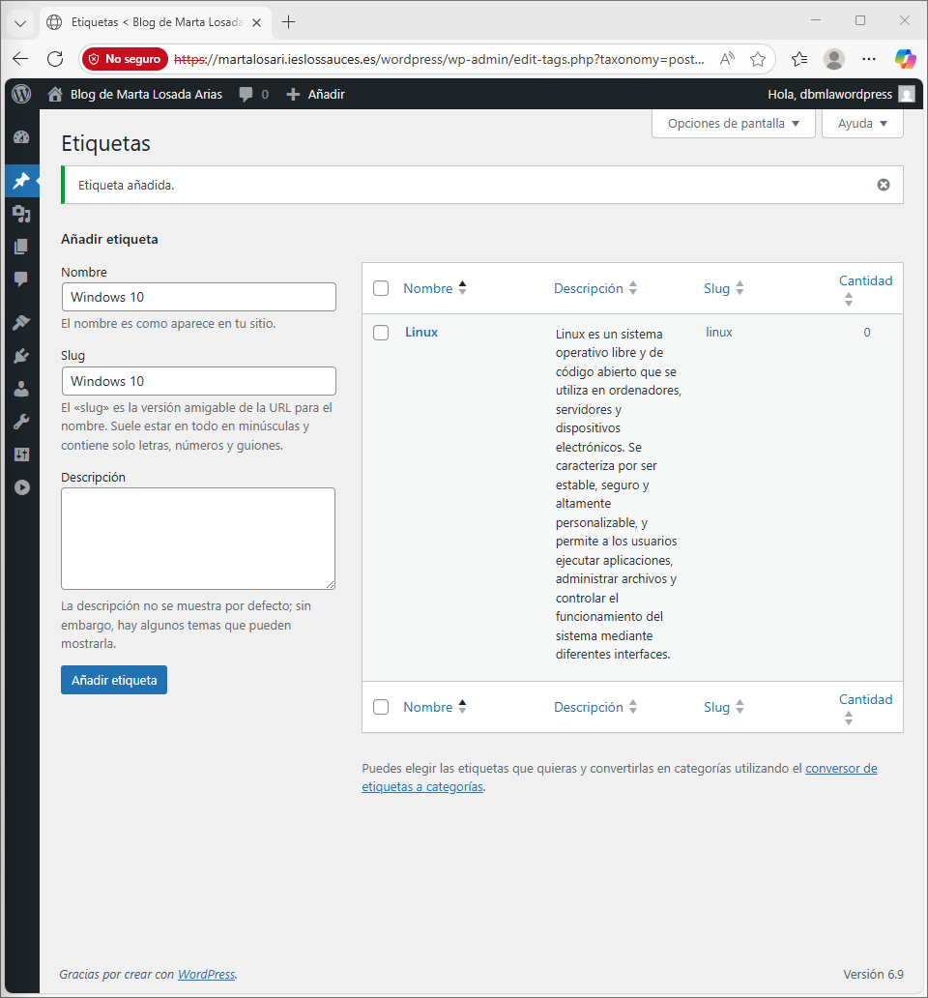Open the Appearance paintbrush icon

pyautogui.click(x=21, y=323)
